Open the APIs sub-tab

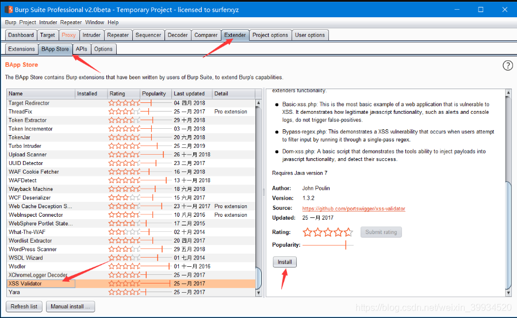point(82,49)
